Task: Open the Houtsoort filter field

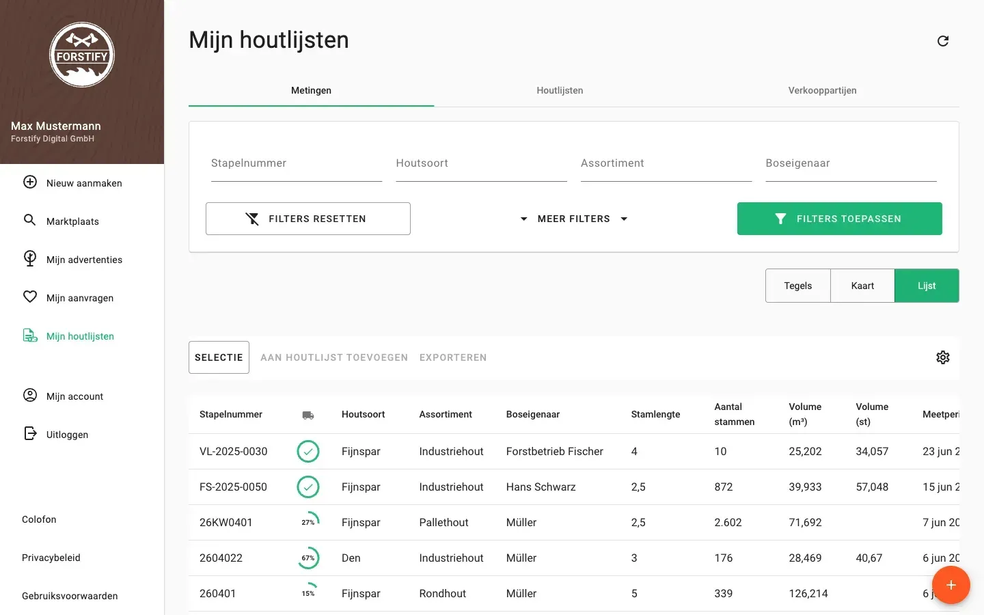Action: [481, 163]
